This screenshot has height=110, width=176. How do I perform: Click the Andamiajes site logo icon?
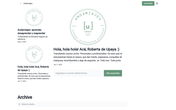click(21, 4)
